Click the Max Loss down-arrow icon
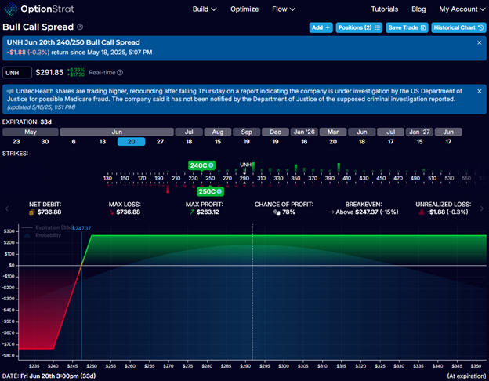This screenshot has width=489, height=381. tap(111, 212)
